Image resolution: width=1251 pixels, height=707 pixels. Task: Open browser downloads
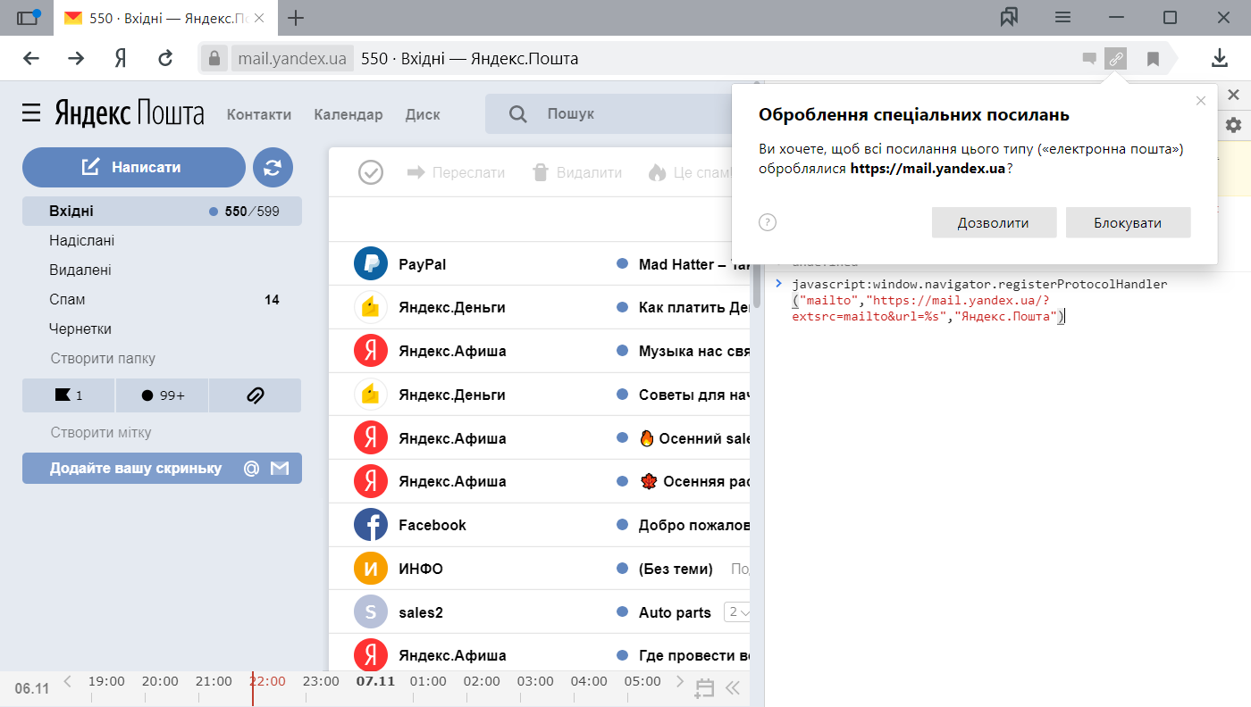[x=1219, y=59]
